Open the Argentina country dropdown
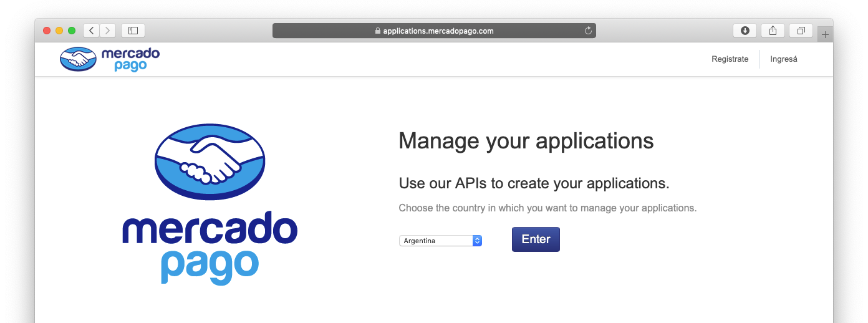The image size is (868, 323). [x=440, y=241]
